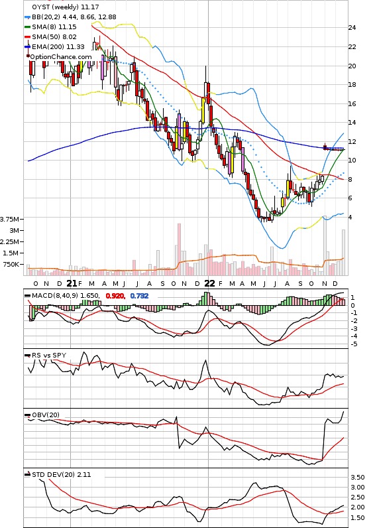Click the MACD histogram value 0.732
This screenshot has height=528, width=375.
click(139, 296)
